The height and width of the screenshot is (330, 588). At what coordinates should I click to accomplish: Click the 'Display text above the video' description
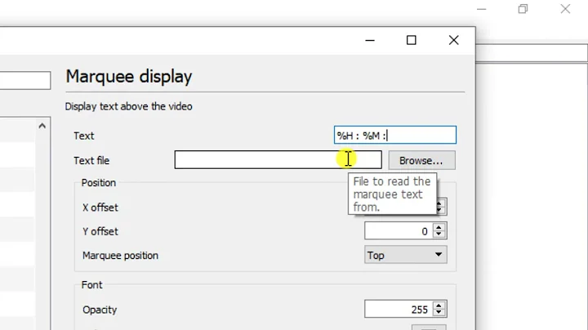tap(129, 106)
